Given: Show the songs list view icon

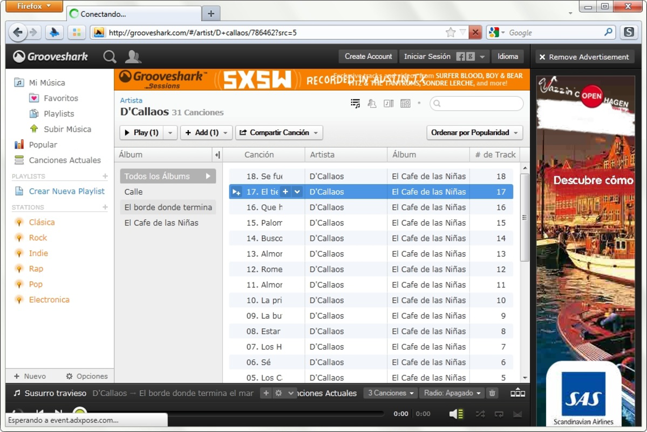Looking at the screenshot, I should 355,103.
